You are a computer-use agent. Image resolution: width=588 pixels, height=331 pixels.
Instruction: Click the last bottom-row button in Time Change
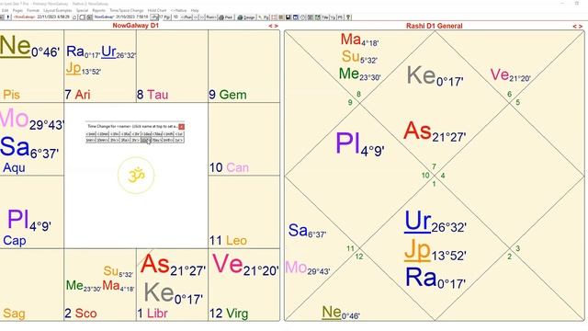pos(179,140)
